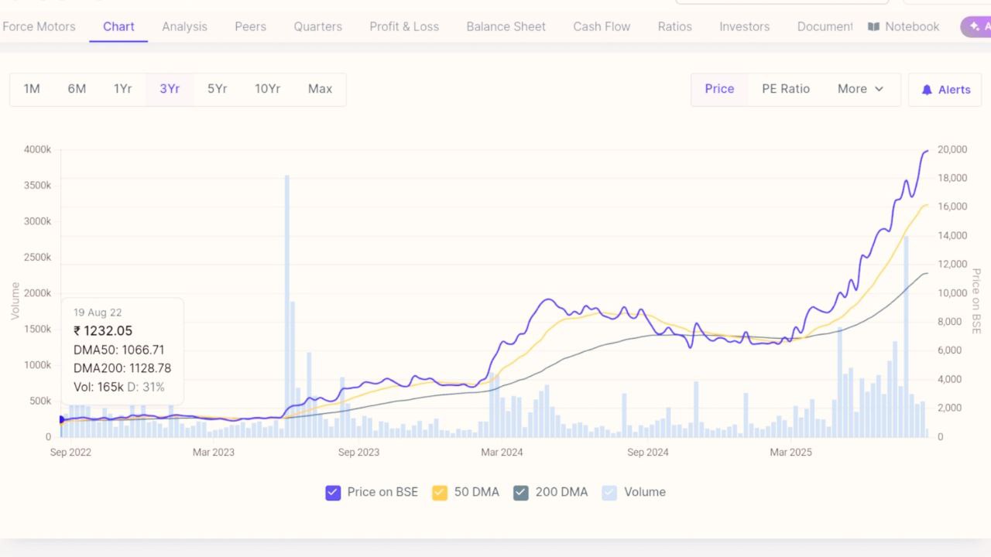Expand the More dropdown
Image resolution: width=991 pixels, height=557 pixels.
(860, 89)
